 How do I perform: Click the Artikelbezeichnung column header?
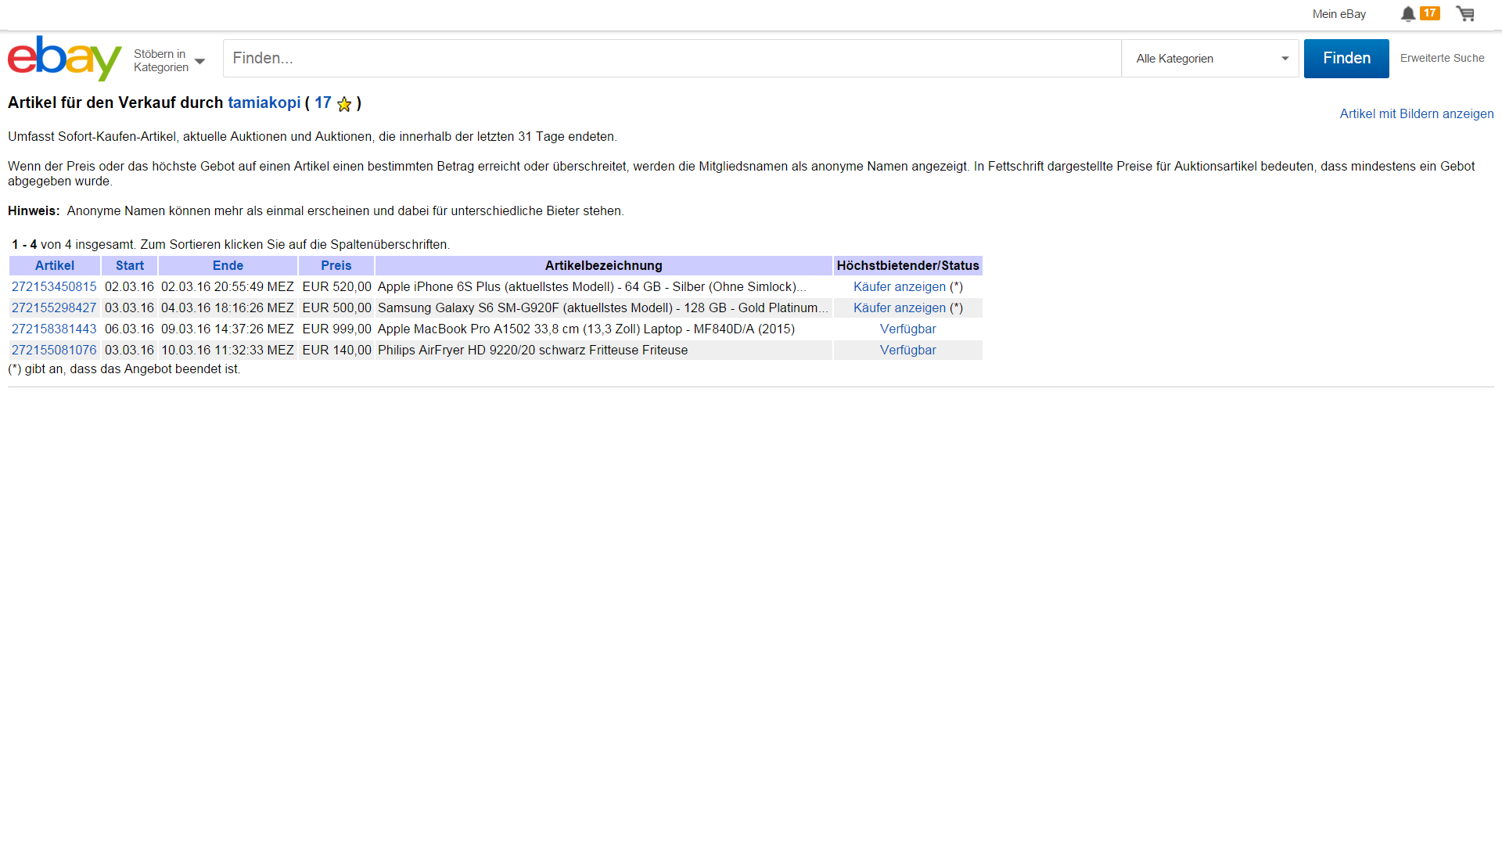pyautogui.click(x=604, y=266)
